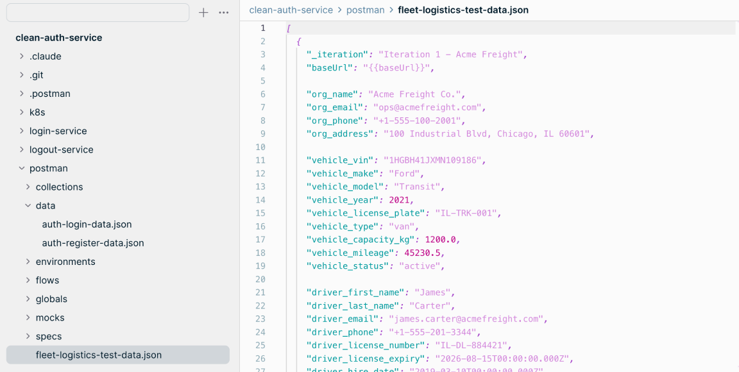Open auth-login-data.json file
Image resolution: width=739 pixels, height=372 pixels.
click(87, 224)
